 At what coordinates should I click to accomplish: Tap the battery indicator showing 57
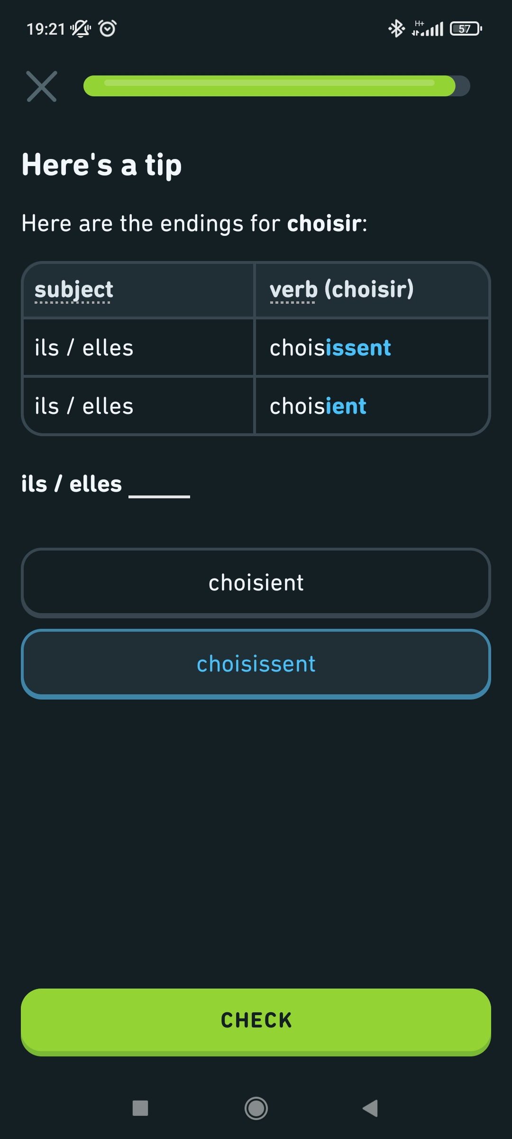coord(465,29)
